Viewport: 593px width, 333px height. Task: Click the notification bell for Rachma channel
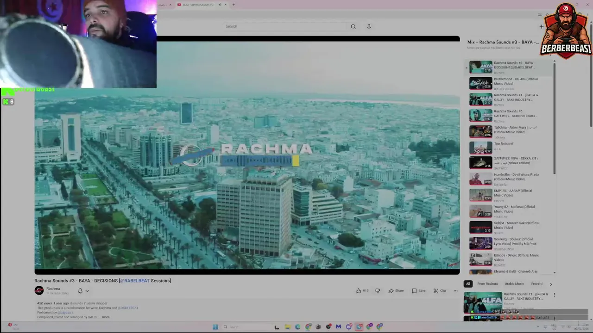click(80, 290)
